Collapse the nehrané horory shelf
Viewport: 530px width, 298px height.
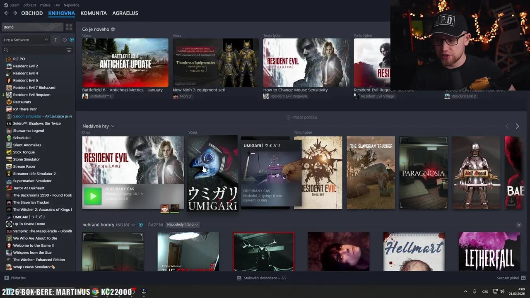point(519,225)
